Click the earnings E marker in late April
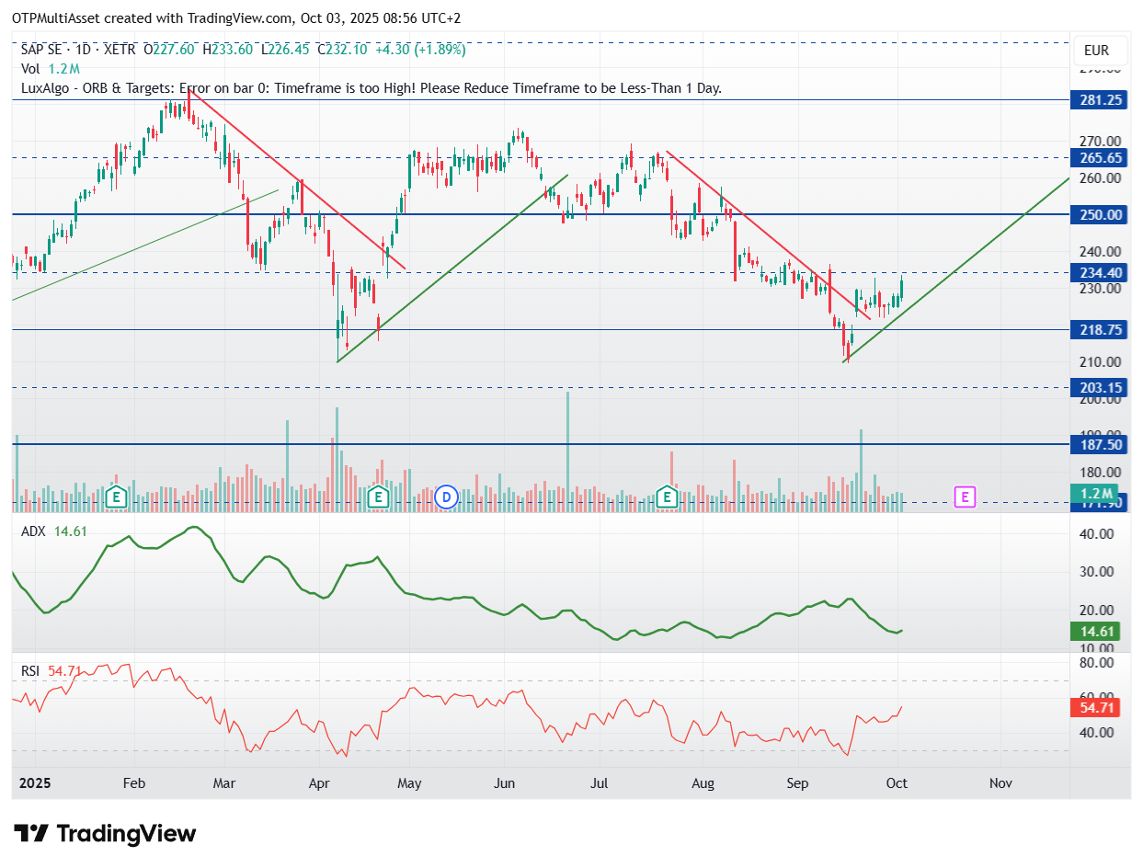This screenshot has height=868, width=1143. pos(377,497)
